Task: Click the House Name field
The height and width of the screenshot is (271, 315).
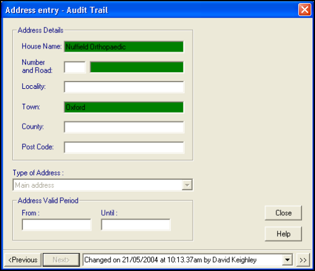Action: point(124,47)
